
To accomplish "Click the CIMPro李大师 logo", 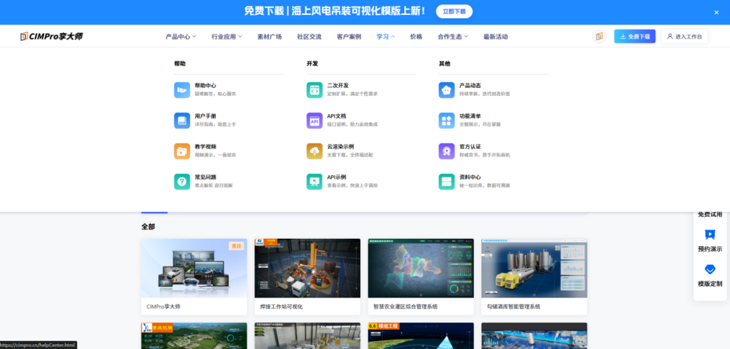I will click(x=51, y=37).
